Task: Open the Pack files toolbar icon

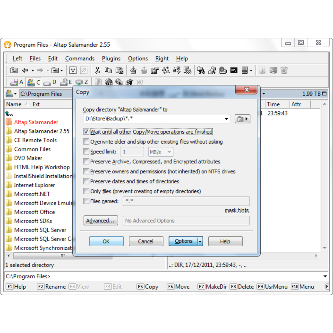Action: coord(133,70)
